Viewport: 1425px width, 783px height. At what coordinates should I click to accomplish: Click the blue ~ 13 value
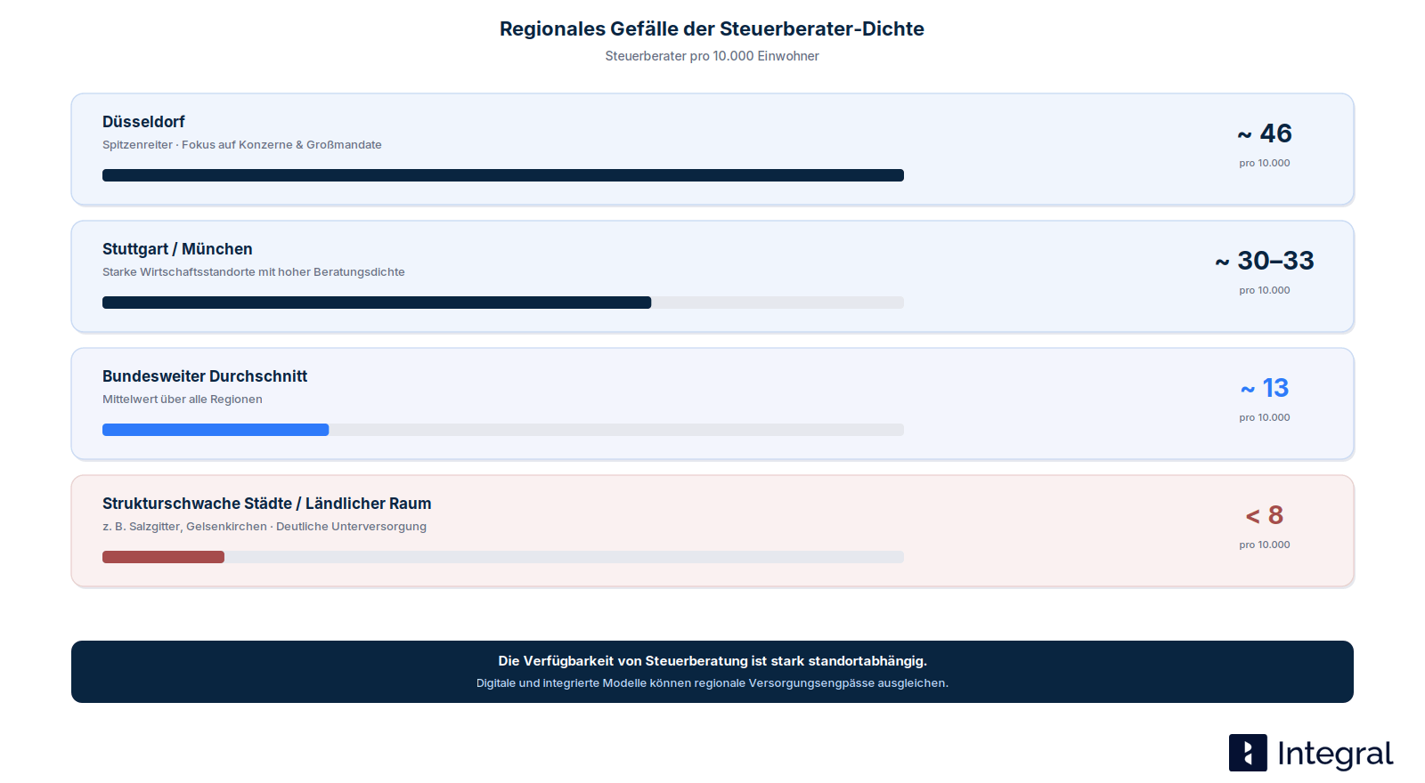click(1265, 388)
